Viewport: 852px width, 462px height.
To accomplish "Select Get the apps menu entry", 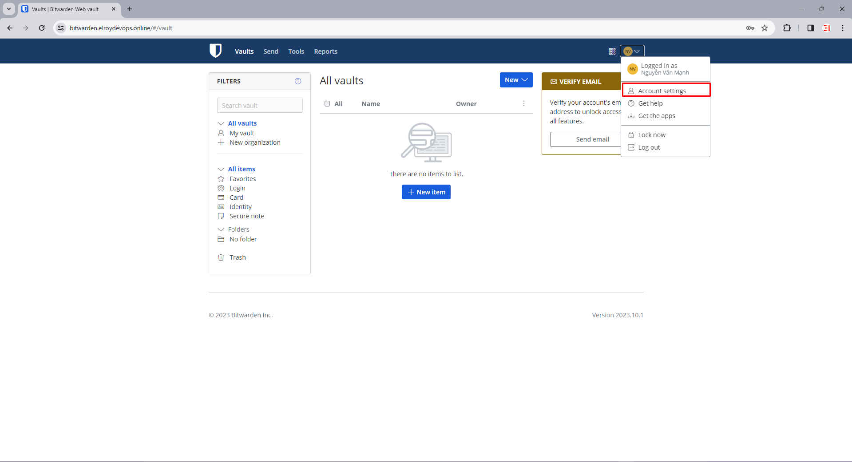I will (666, 116).
